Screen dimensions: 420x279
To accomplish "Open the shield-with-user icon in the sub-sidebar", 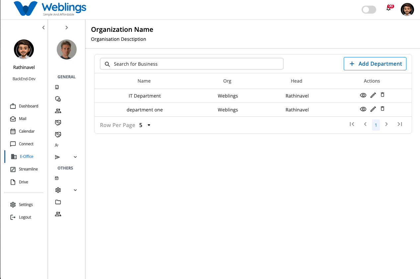I will tap(58, 99).
